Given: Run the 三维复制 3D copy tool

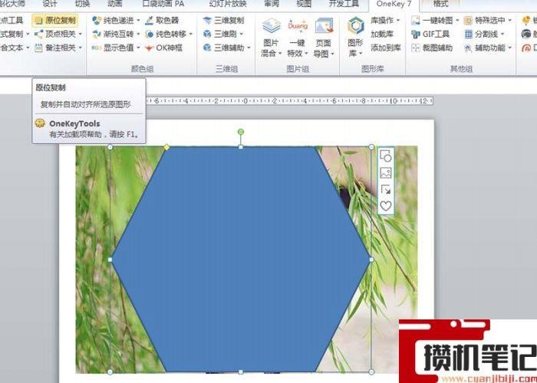Looking at the screenshot, I should tap(223, 21).
